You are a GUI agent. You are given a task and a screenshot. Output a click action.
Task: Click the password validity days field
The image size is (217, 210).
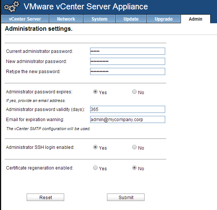click(x=128, y=109)
